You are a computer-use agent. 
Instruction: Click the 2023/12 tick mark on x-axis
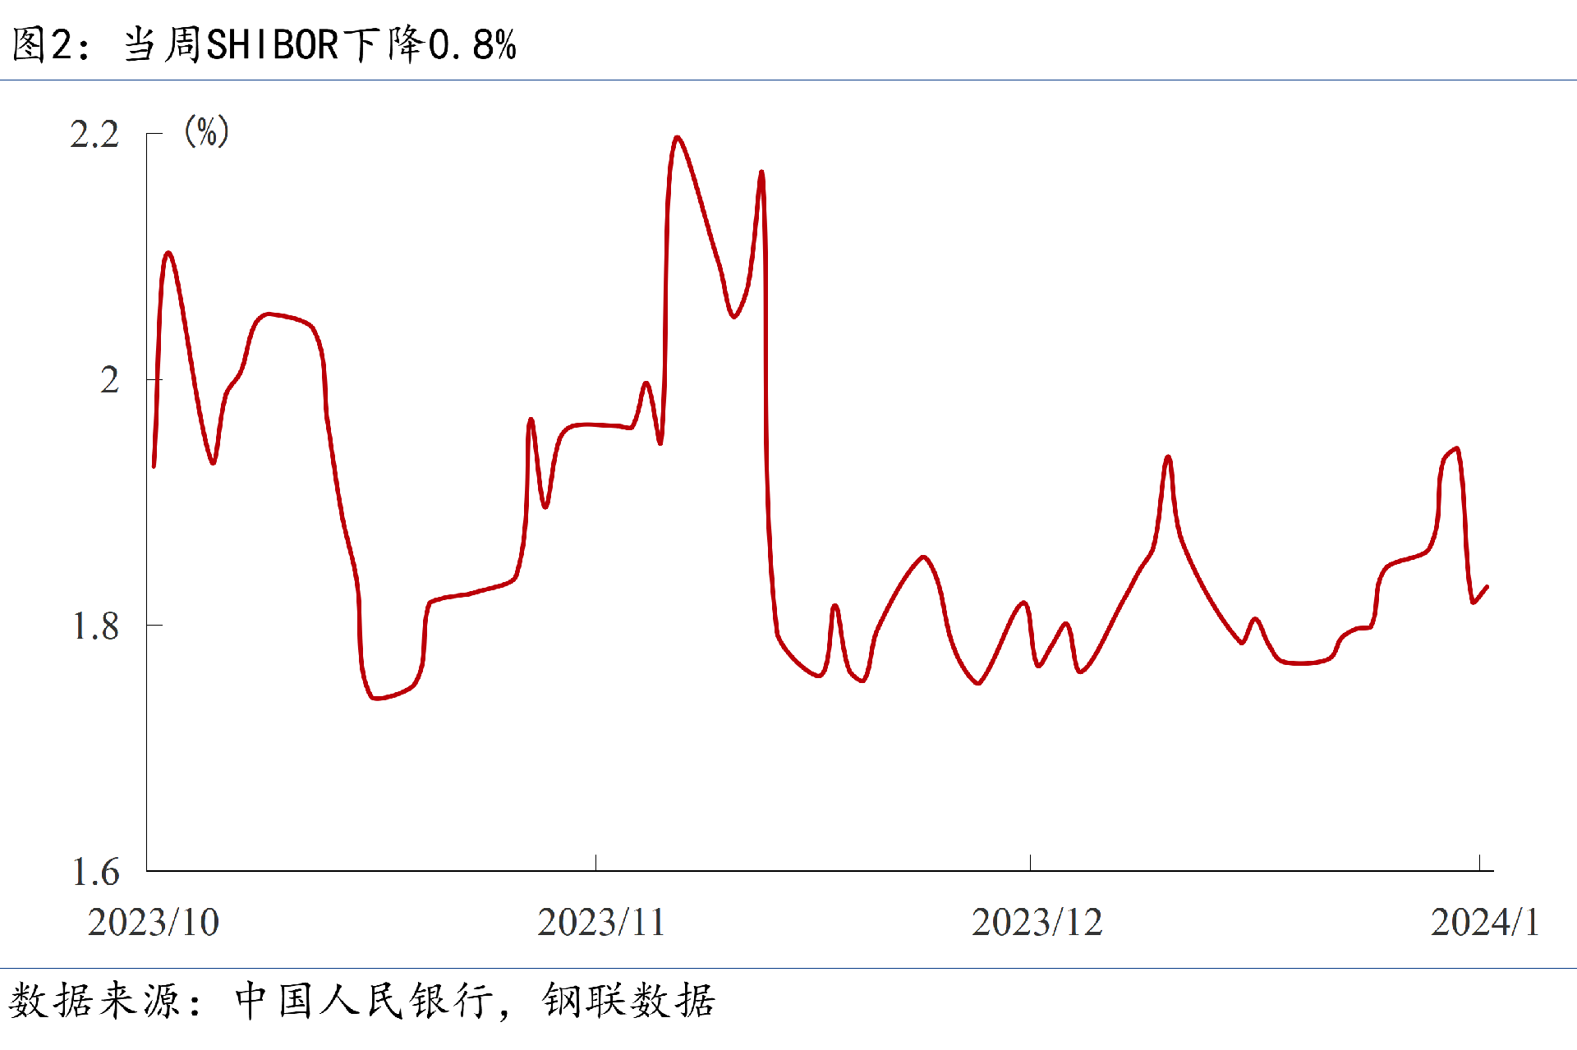pyautogui.click(x=1030, y=862)
